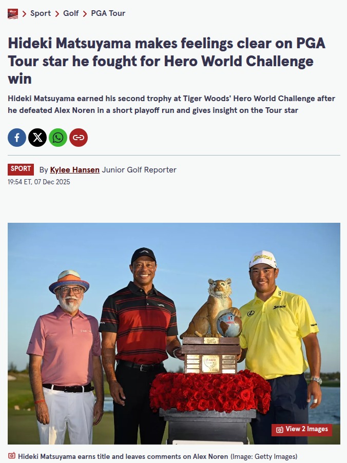347x463 pixels.
Task: Click the chevron arrow before PGA Tour breadcrumb
Action: point(85,13)
